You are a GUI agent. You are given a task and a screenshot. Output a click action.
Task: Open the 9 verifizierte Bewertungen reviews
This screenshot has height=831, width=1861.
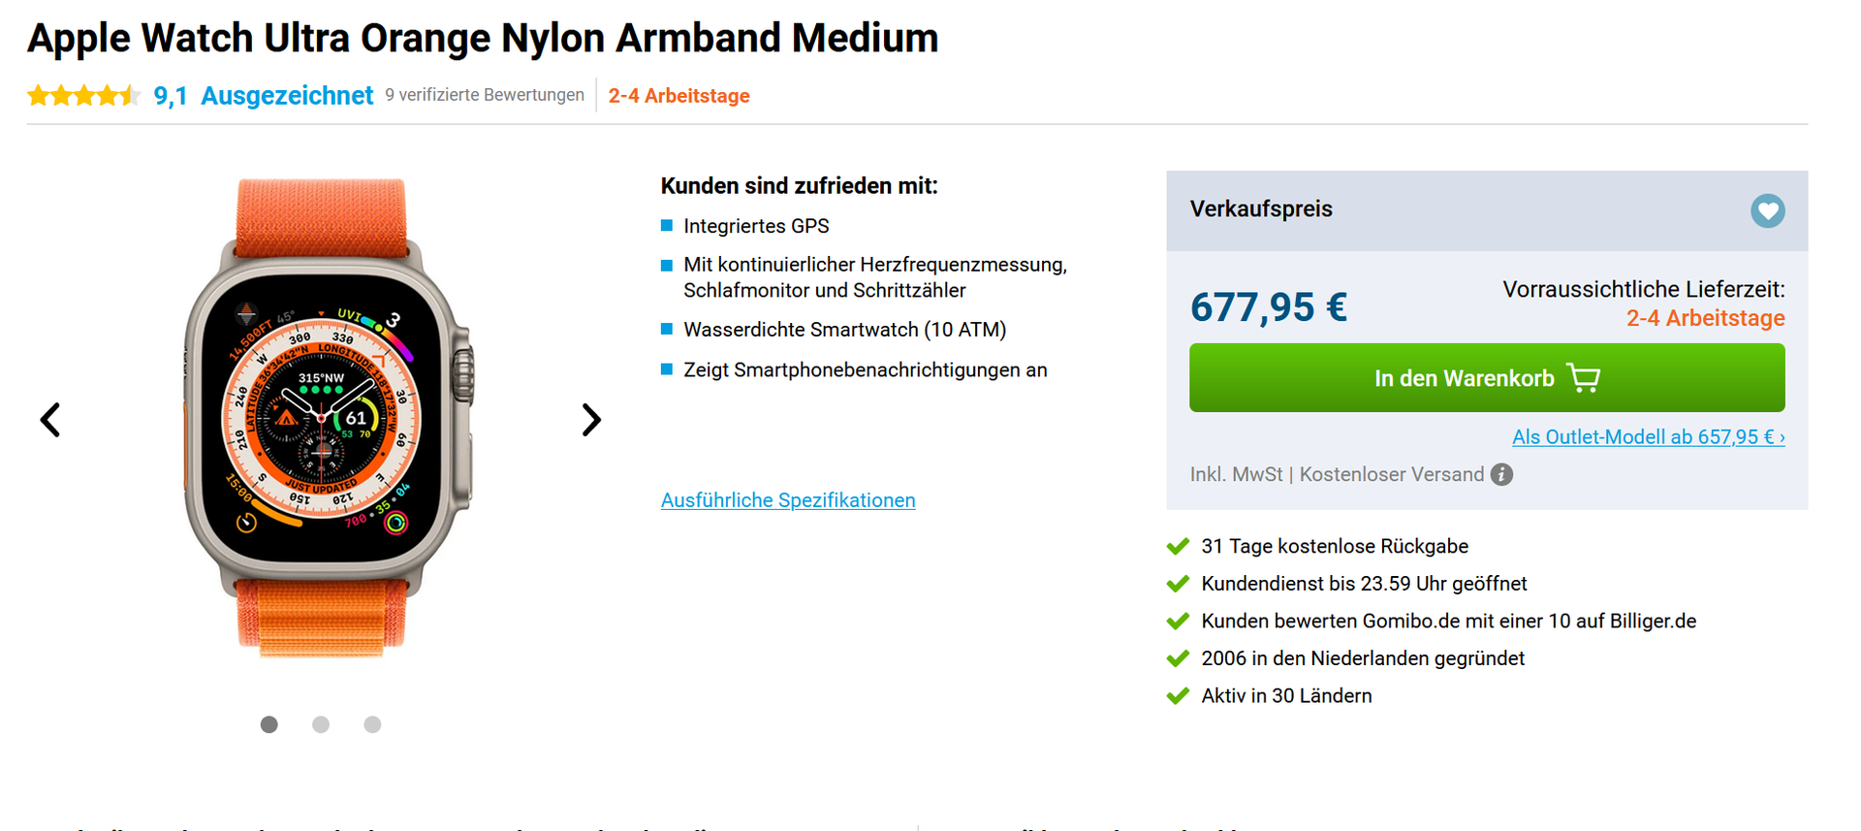(x=485, y=95)
